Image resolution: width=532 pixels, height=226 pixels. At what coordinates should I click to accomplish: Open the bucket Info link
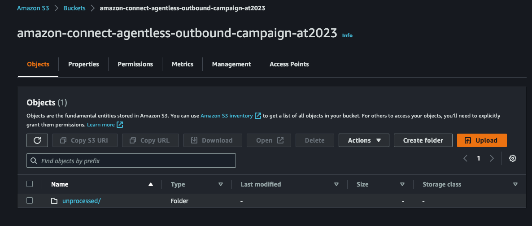click(x=347, y=35)
